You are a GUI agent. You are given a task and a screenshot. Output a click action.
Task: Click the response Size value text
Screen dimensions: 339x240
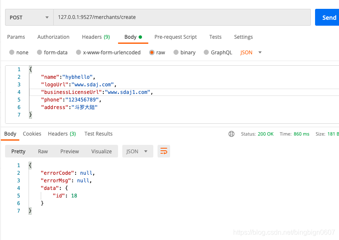coord(333,134)
